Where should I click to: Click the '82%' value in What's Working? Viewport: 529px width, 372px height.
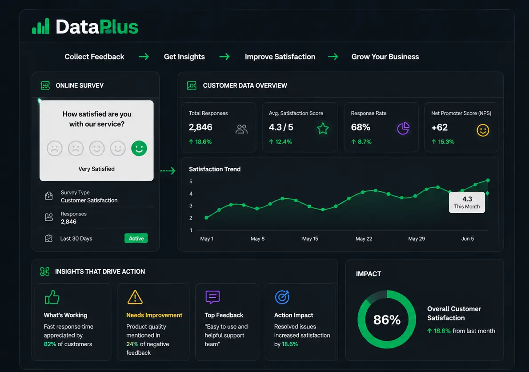pos(50,344)
